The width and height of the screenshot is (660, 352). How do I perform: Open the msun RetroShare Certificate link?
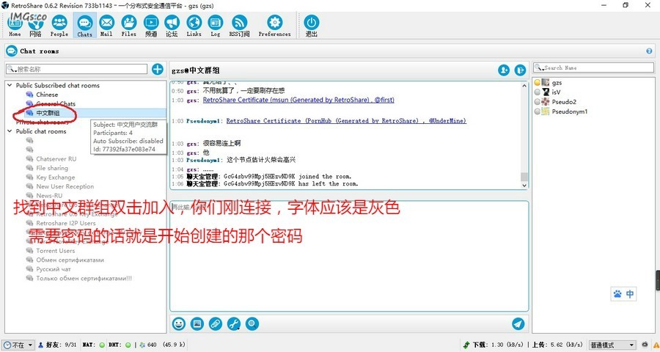tap(298, 100)
